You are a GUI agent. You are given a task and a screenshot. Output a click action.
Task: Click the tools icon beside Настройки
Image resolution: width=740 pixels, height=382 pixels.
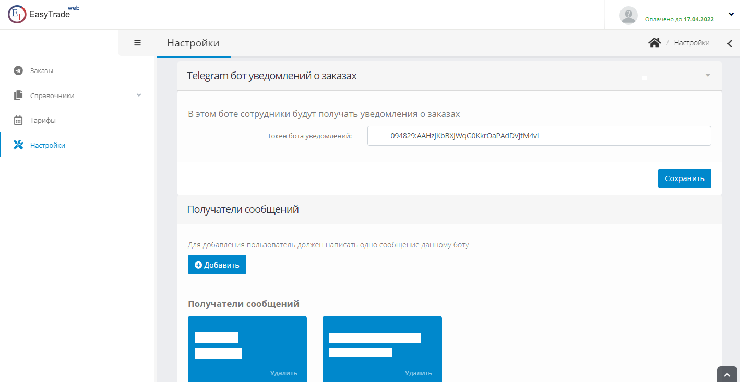[18, 145]
